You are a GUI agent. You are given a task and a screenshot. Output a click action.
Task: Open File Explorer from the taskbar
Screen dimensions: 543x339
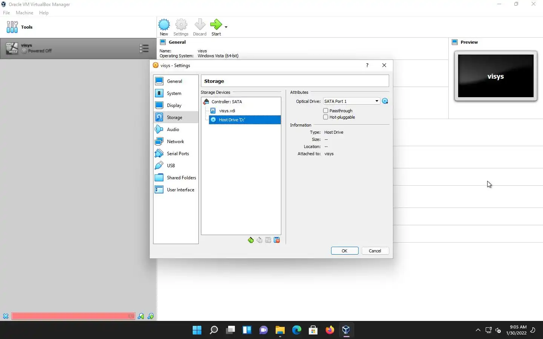(280, 330)
